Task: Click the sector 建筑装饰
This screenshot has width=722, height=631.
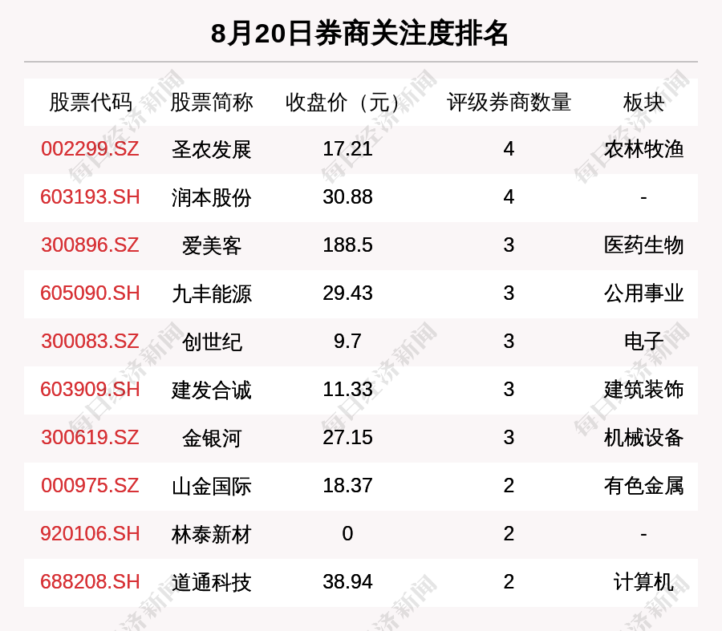Action: click(643, 390)
